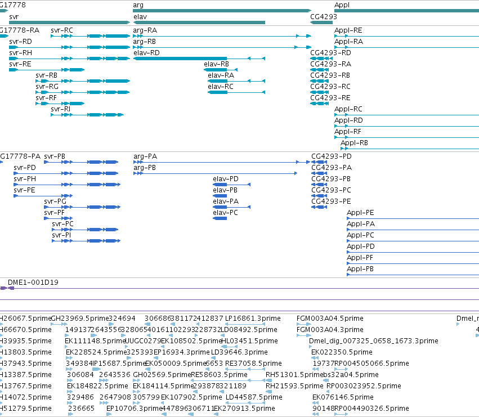
Task: Click the Appl-RA transcript
Action: pos(406,47)
